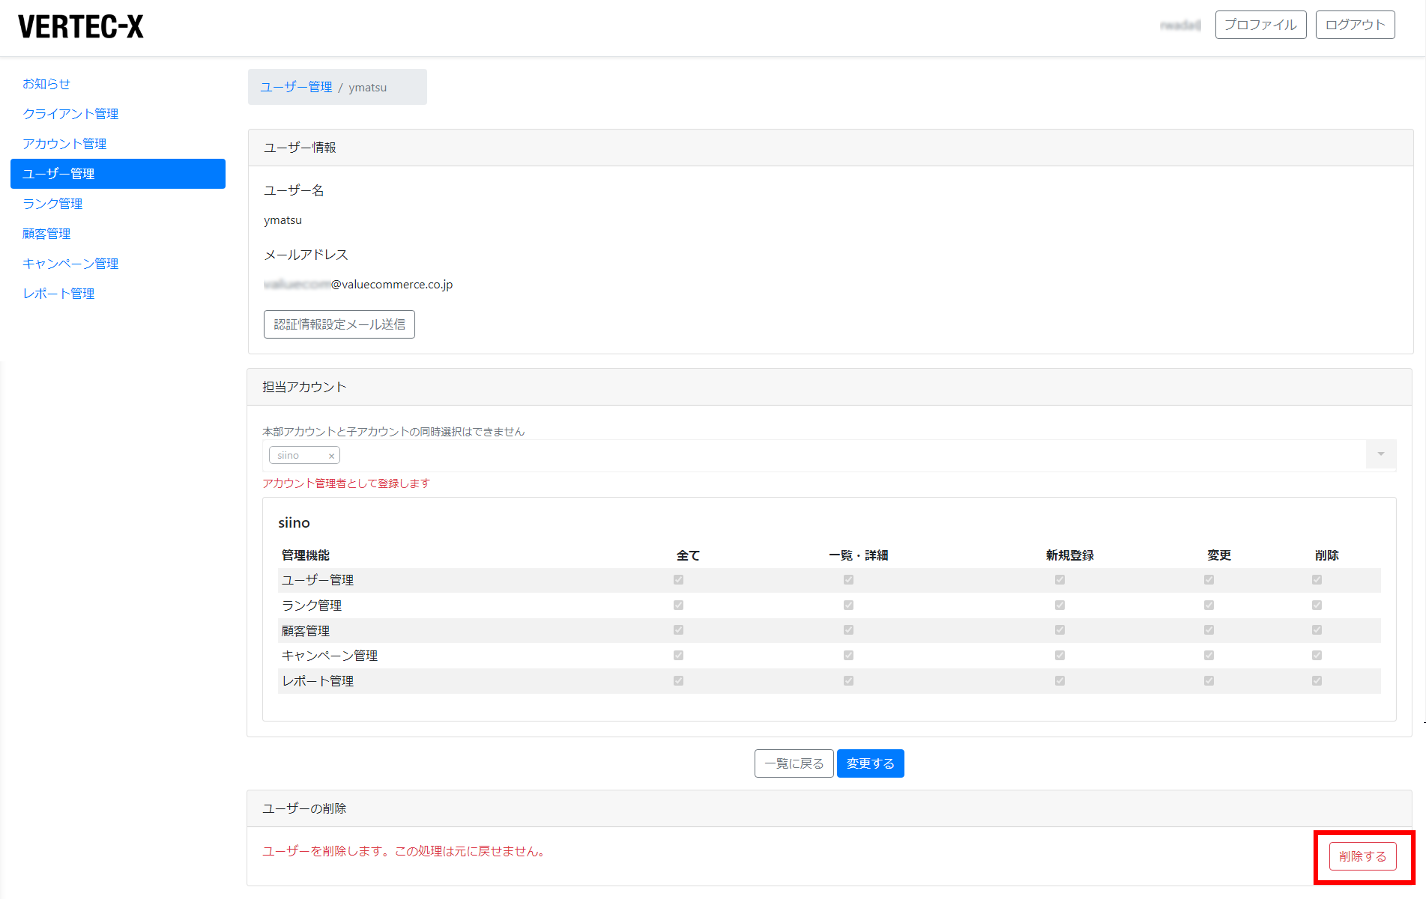Click the キャンペーン管理 row label in table

(329, 656)
